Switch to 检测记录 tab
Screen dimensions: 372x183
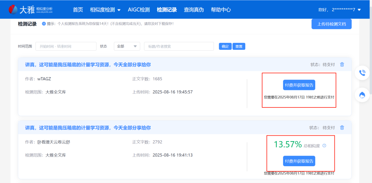click(x=167, y=10)
